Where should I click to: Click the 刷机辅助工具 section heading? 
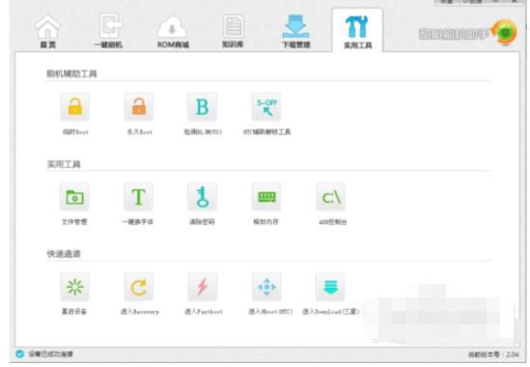click(x=71, y=73)
